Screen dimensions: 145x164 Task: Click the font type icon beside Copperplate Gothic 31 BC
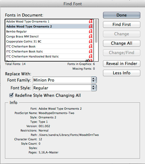91,41
